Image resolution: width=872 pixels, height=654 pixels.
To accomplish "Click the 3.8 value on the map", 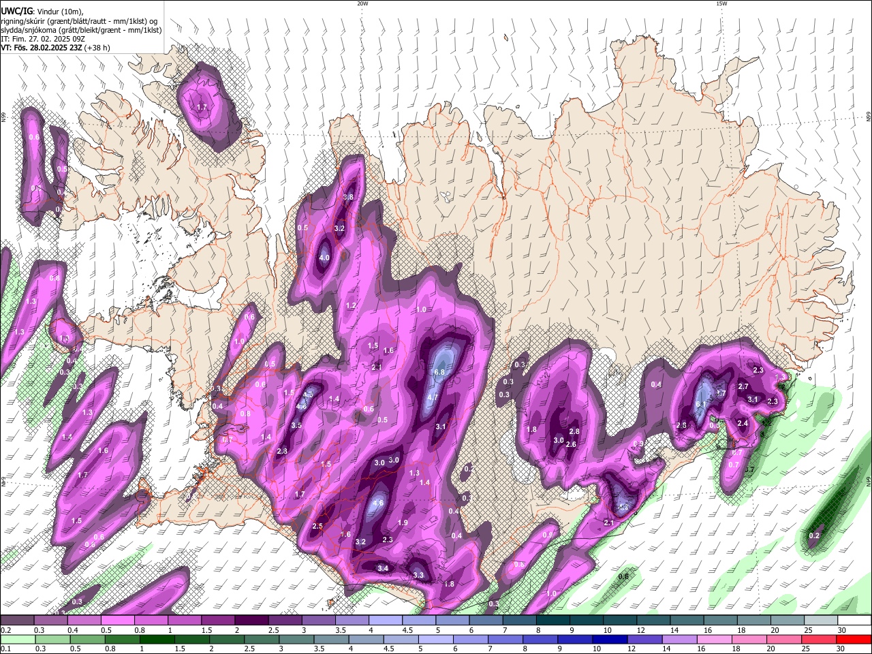I will click(x=348, y=197).
